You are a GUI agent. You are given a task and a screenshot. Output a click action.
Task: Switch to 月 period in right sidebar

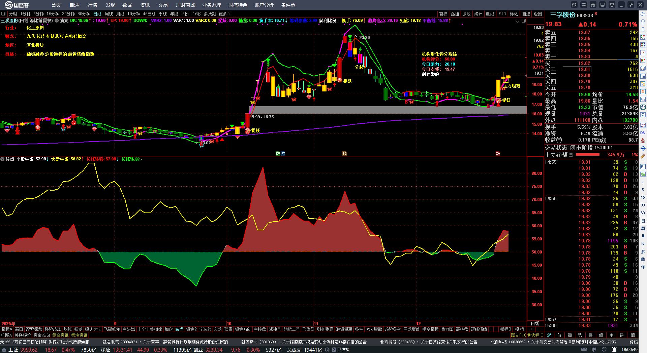click(x=643, y=236)
